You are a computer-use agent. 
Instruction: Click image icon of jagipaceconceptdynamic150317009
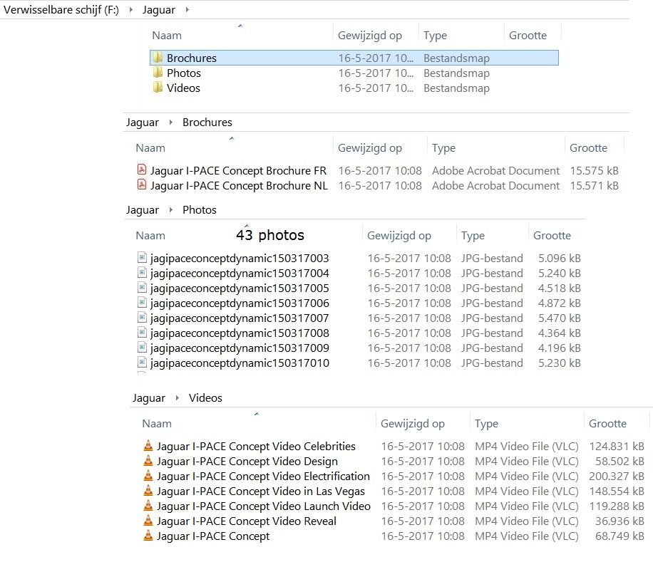pyautogui.click(x=142, y=348)
